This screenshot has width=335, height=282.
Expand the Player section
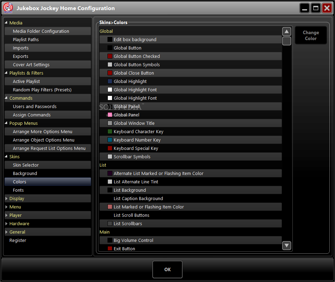6,215
